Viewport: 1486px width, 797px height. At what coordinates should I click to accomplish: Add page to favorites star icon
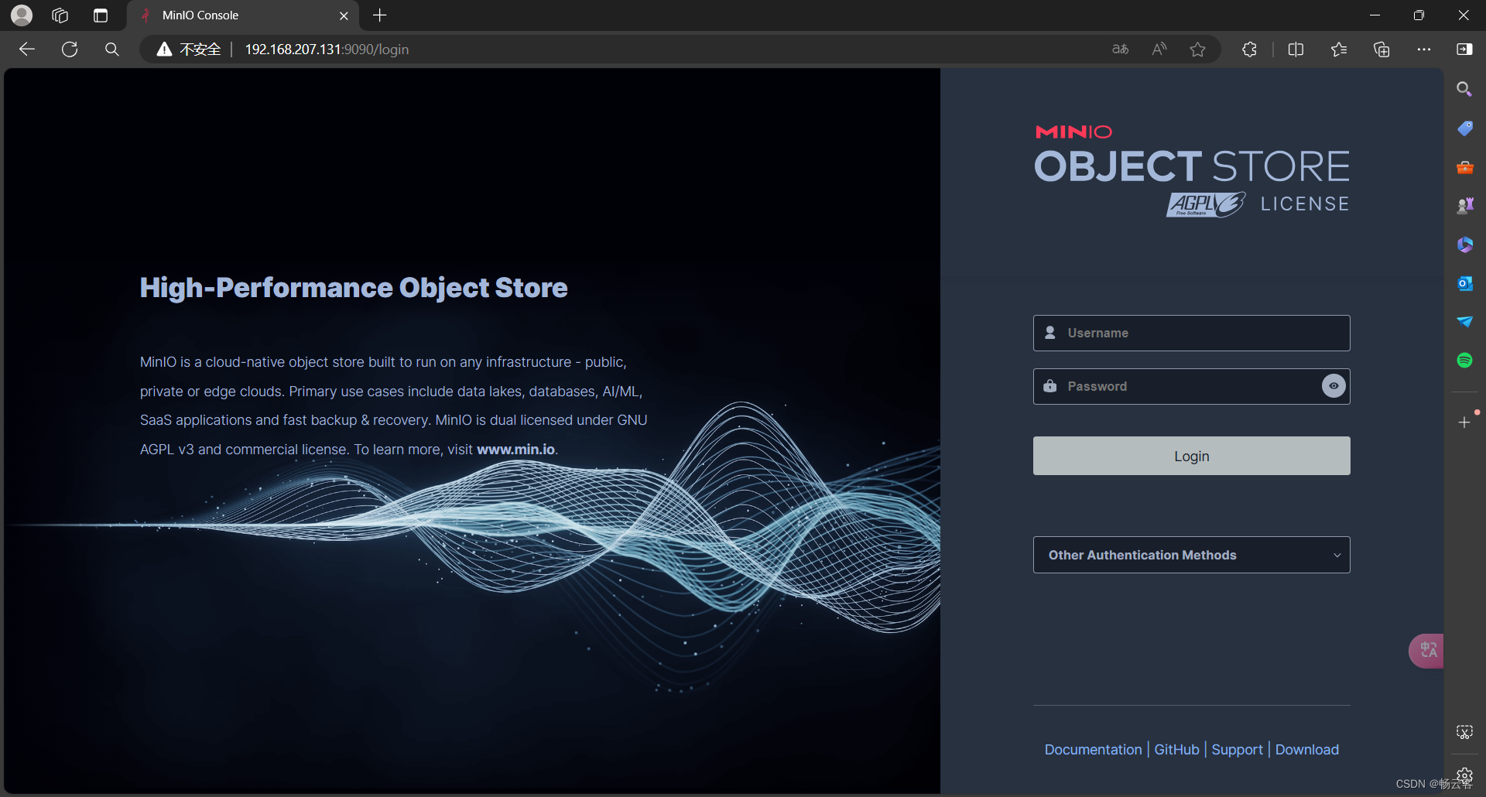(1197, 50)
